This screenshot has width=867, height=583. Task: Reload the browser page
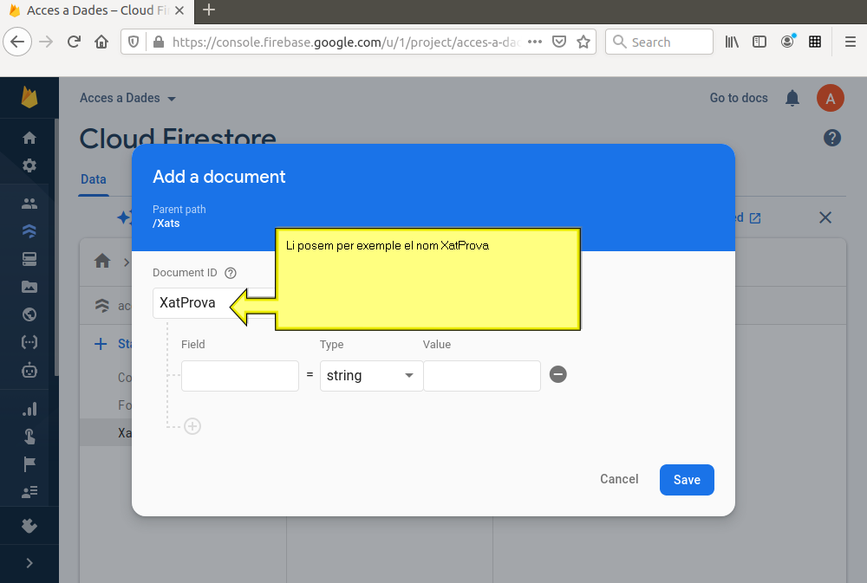pyautogui.click(x=74, y=42)
